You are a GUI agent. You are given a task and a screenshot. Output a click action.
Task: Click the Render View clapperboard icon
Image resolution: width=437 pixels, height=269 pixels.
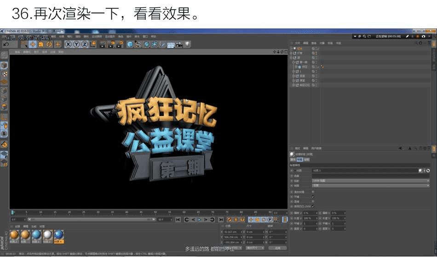coord(103,44)
